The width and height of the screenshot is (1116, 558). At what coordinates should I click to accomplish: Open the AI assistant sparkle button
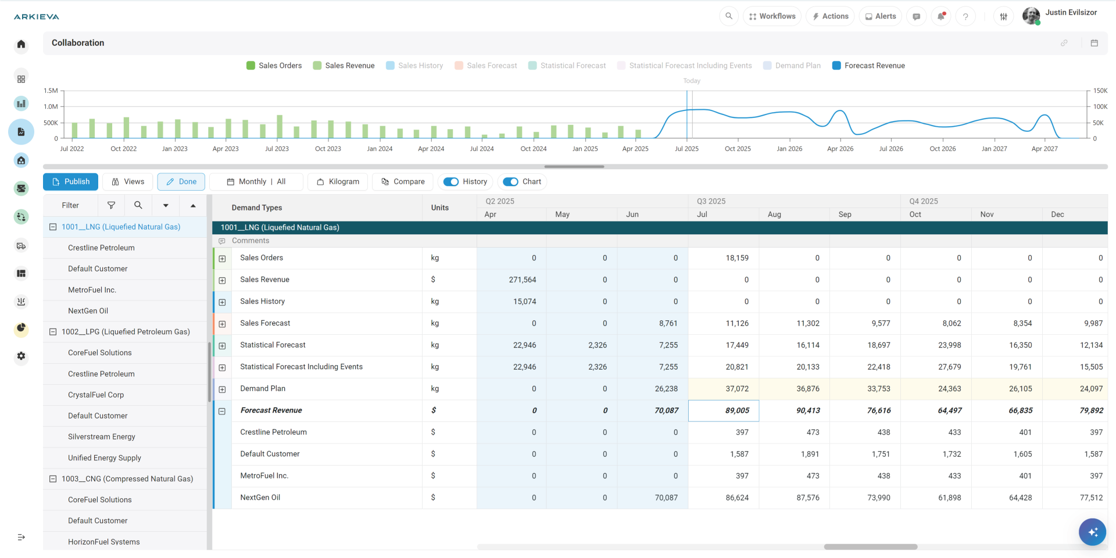(1092, 532)
